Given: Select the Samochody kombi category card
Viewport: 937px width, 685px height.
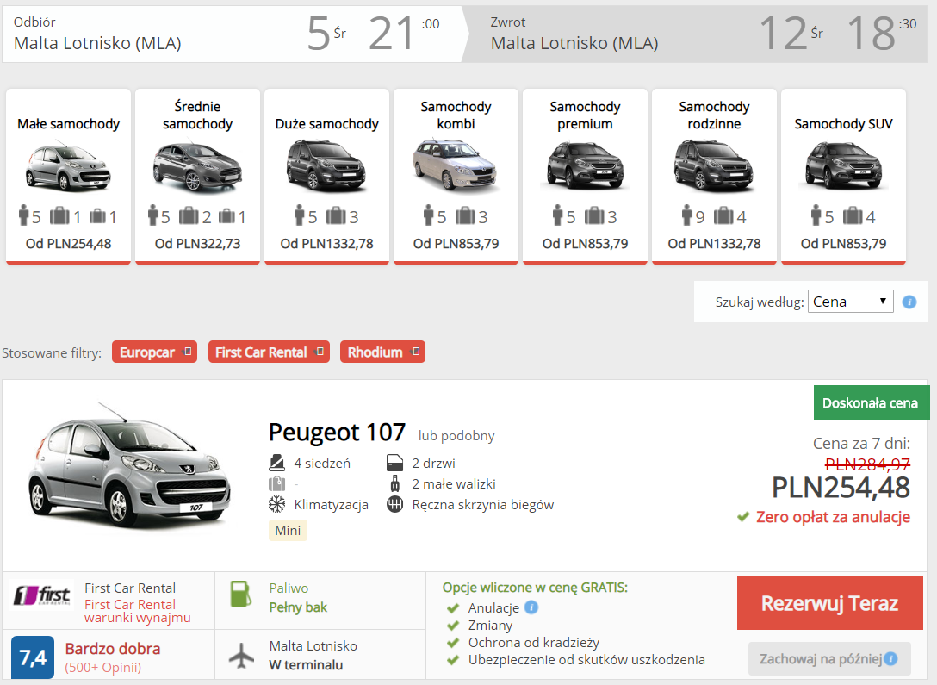Looking at the screenshot, I should point(456,177).
